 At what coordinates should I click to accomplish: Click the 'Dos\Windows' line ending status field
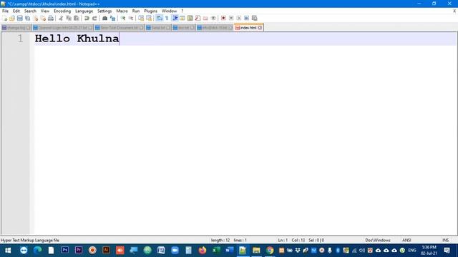[x=378, y=241]
